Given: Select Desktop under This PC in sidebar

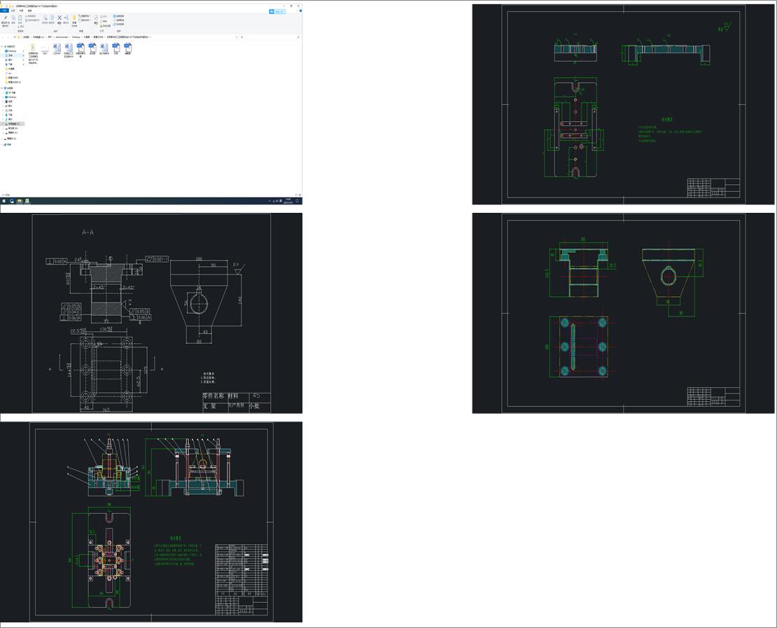Looking at the screenshot, I should [13, 97].
